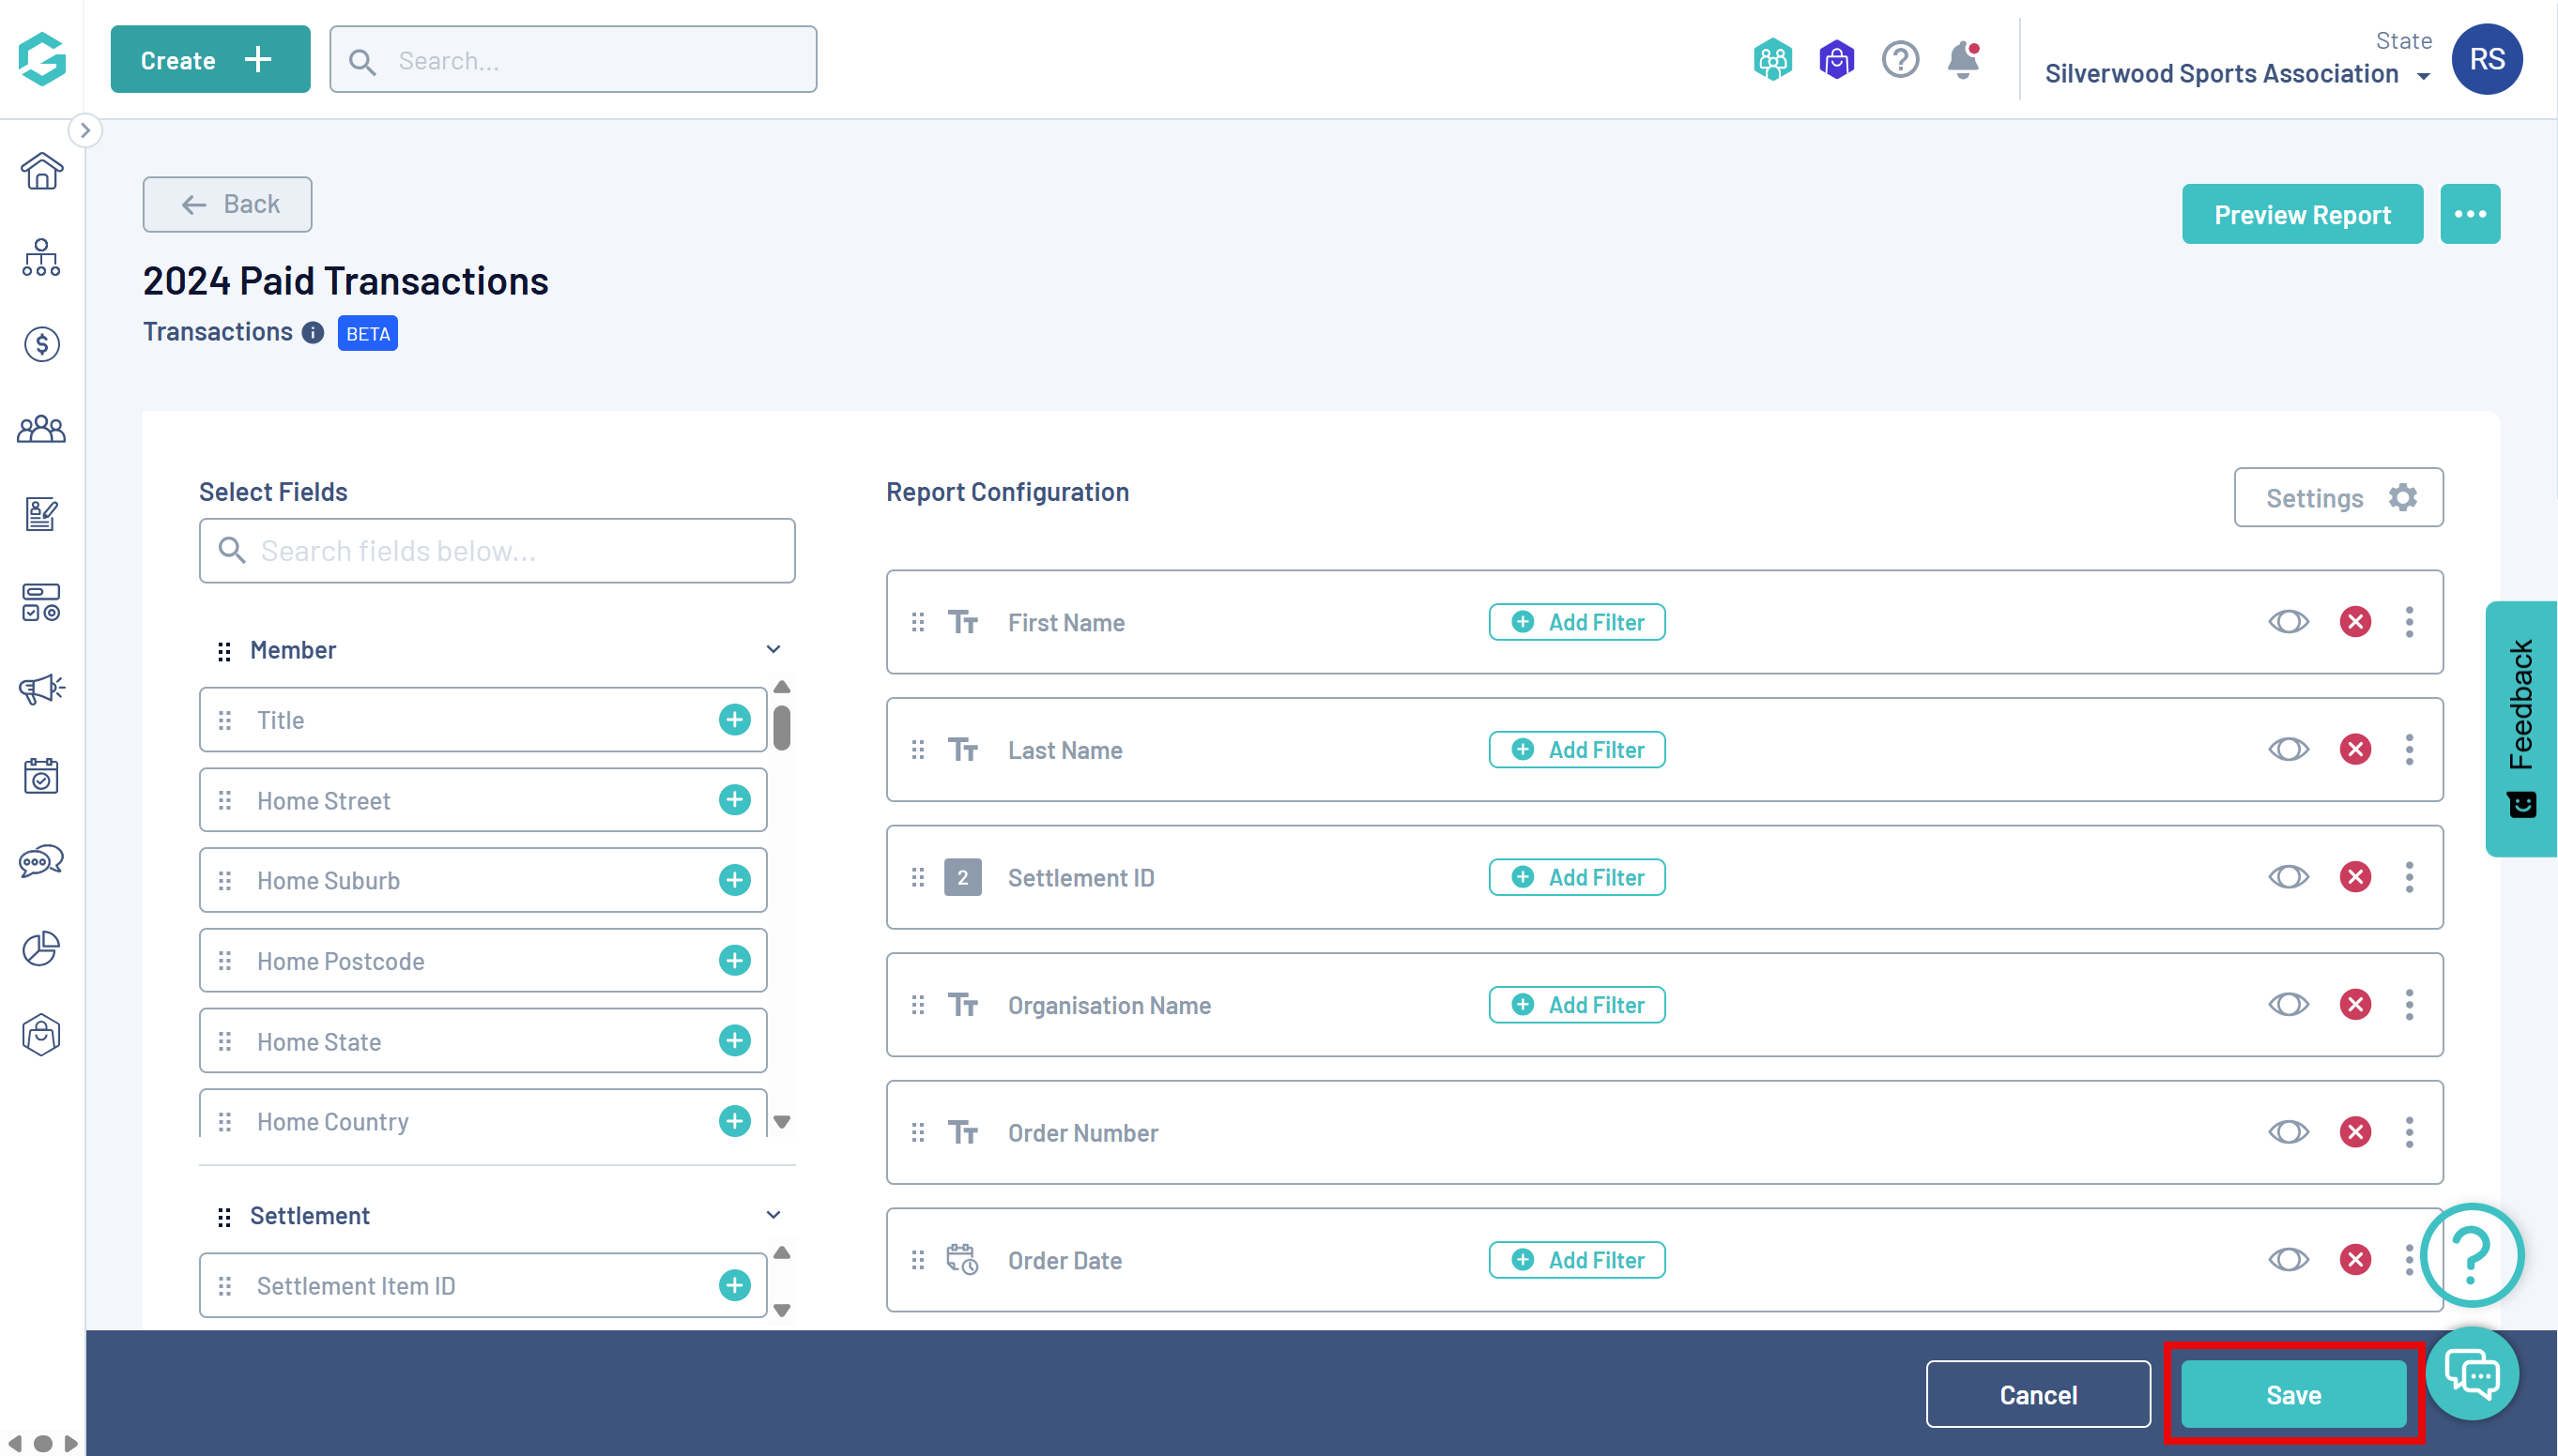Click the Preview Report button
This screenshot has width=2558, height=1456.
coord(2301,214)
